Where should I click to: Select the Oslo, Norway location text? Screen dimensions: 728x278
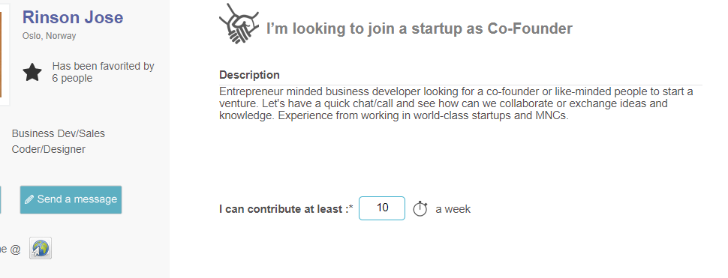[x=50, y=36]
